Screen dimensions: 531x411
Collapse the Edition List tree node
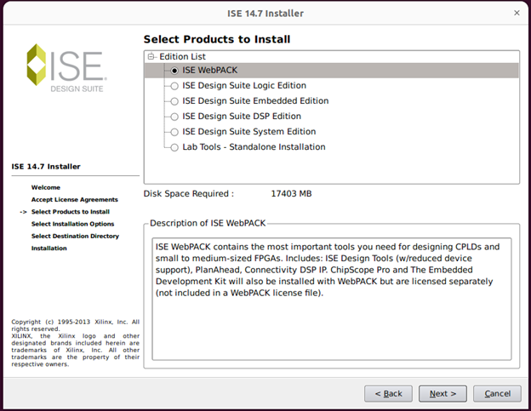pos(151,56)
